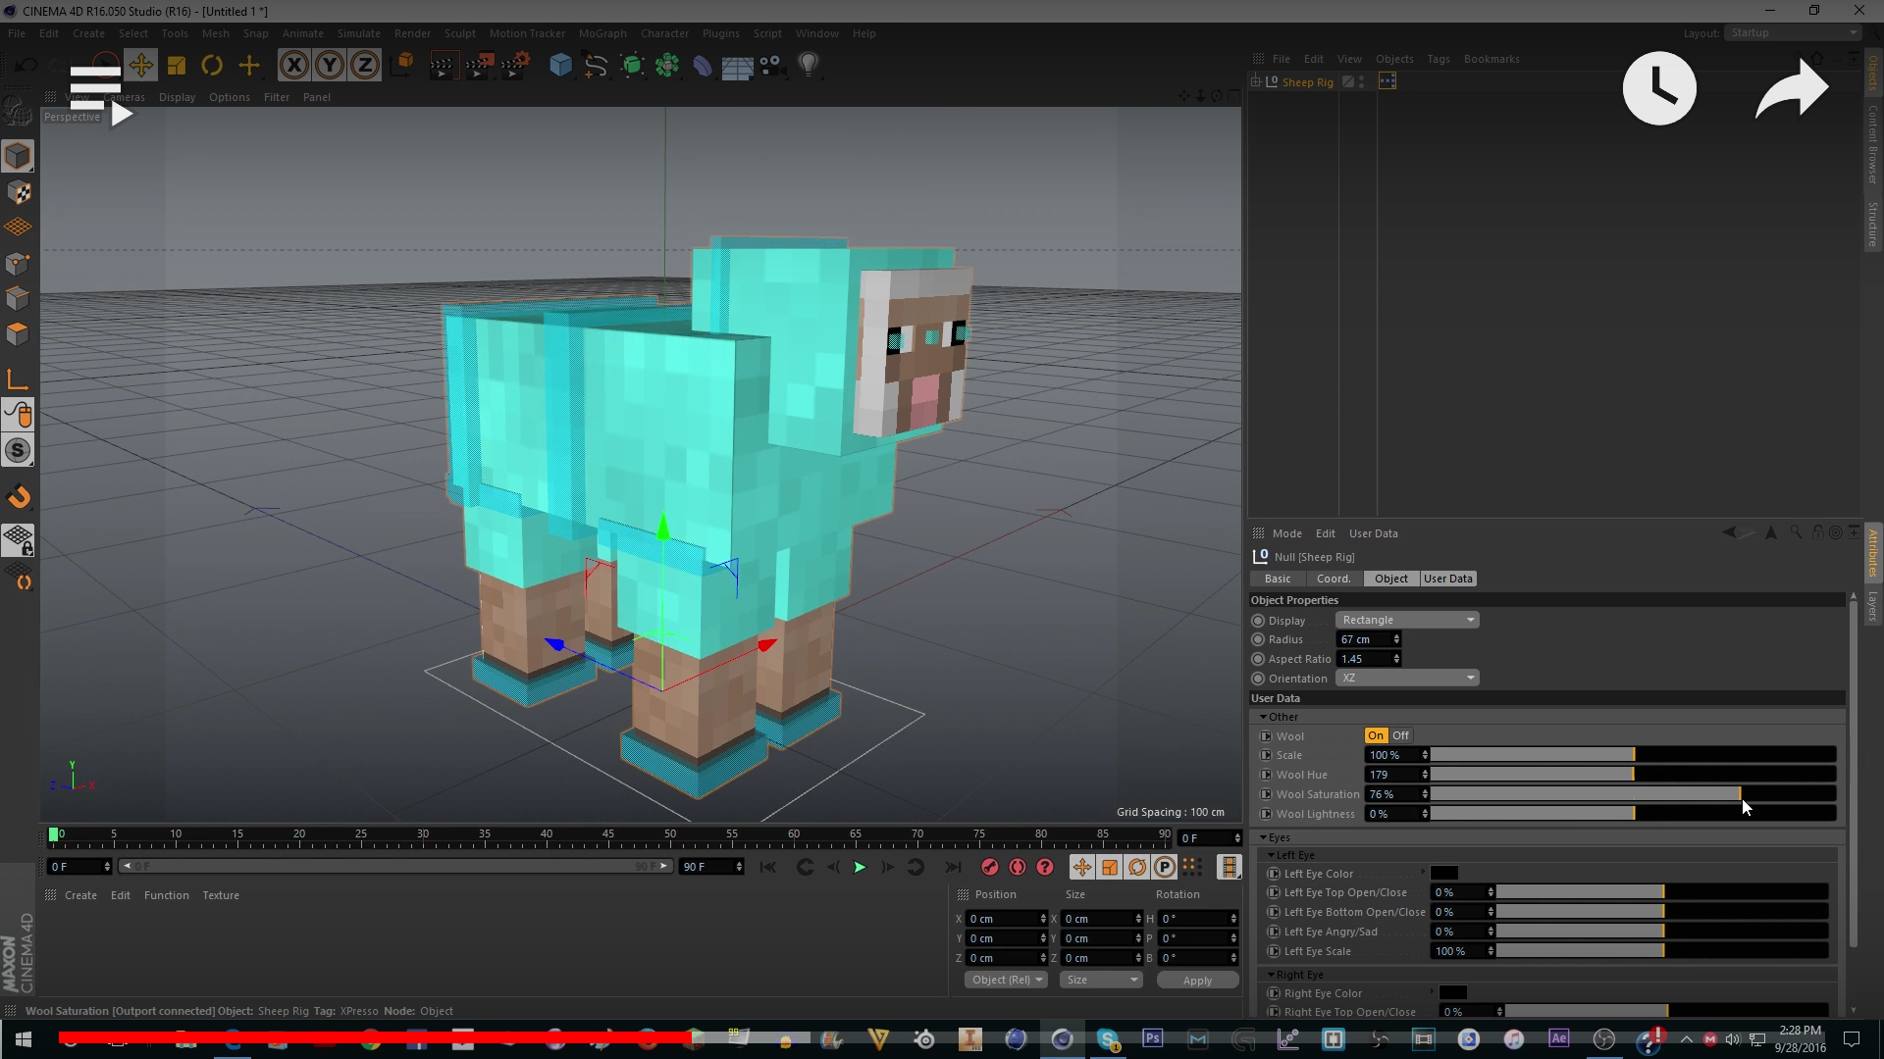
Task: Collapse the Other user data group
Action: 1264,717
